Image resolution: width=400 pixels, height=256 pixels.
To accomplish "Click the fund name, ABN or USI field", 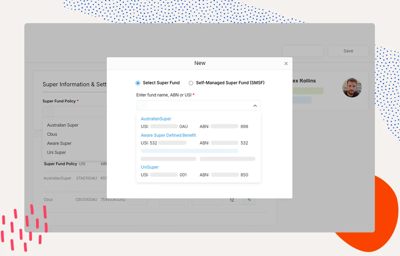I will click(x=199, y=106).
